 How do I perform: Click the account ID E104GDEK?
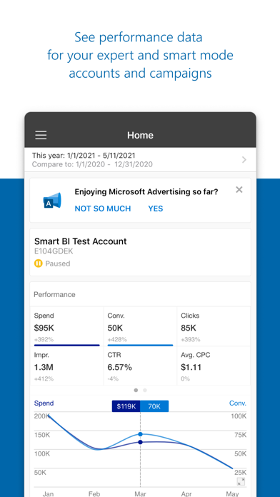(x=54, y=251)
